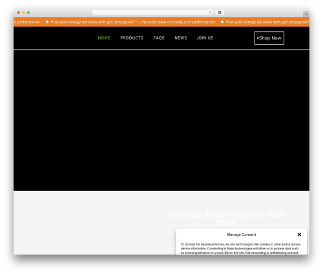The width and height of the screenshot is (323, 274).
Task: Click the red close window button
Action: tap(19, 12)
